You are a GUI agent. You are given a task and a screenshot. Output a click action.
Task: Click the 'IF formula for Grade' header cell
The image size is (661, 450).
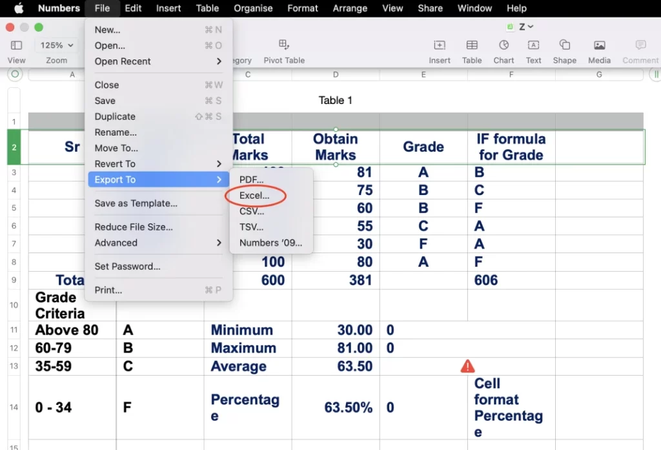pos(511,147)
